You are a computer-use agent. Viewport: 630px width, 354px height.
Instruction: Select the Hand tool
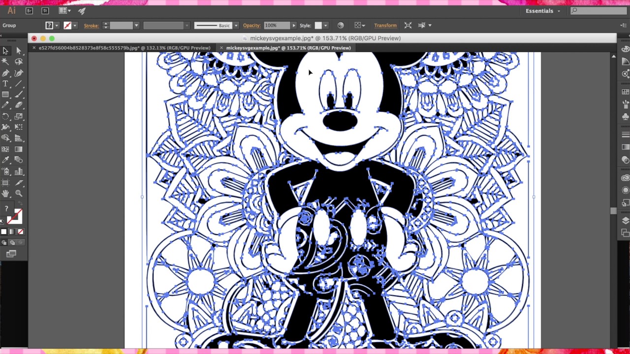coord(5,194)
